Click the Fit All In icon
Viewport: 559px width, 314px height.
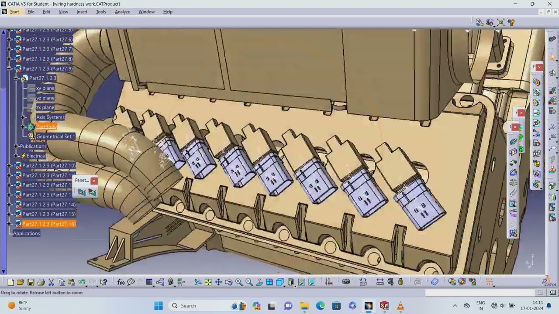click(x=208, y=282)
